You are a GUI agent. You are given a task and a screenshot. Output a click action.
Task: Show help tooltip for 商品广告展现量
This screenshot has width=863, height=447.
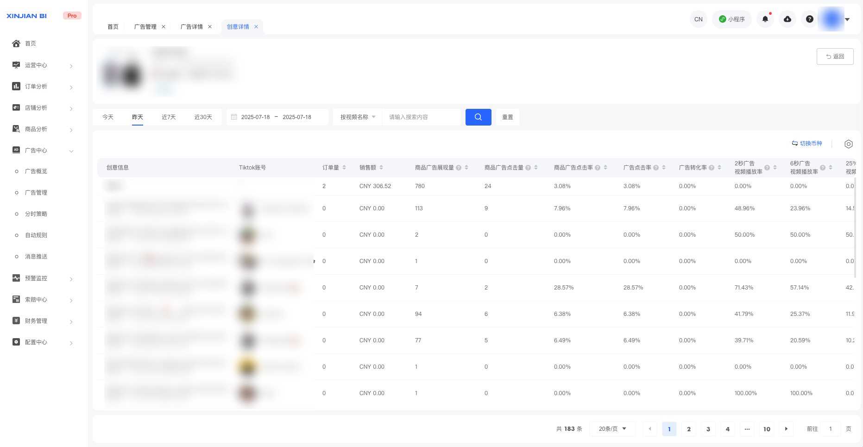click(x=459, y=168)
